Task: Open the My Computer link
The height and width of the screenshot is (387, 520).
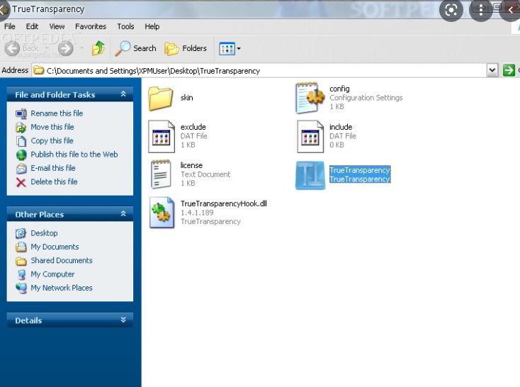Action: 52,274
